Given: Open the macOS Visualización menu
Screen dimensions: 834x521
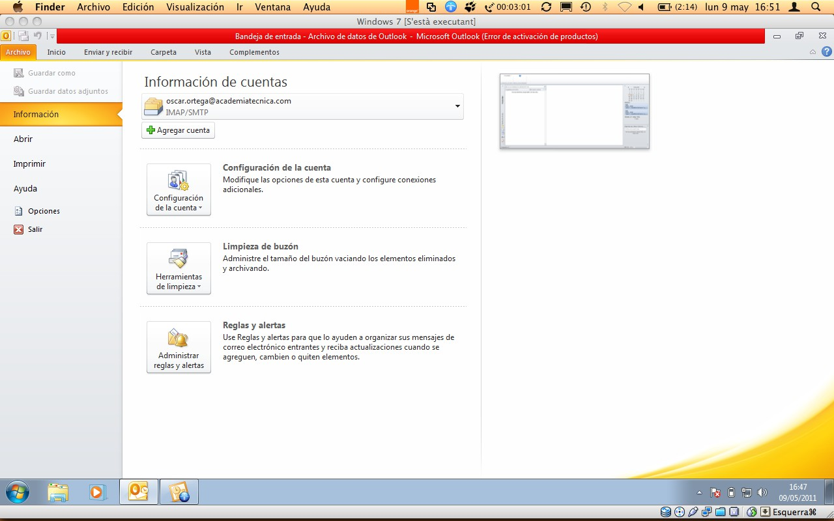Looking at the screenshot, I should (x=195, y=7).
